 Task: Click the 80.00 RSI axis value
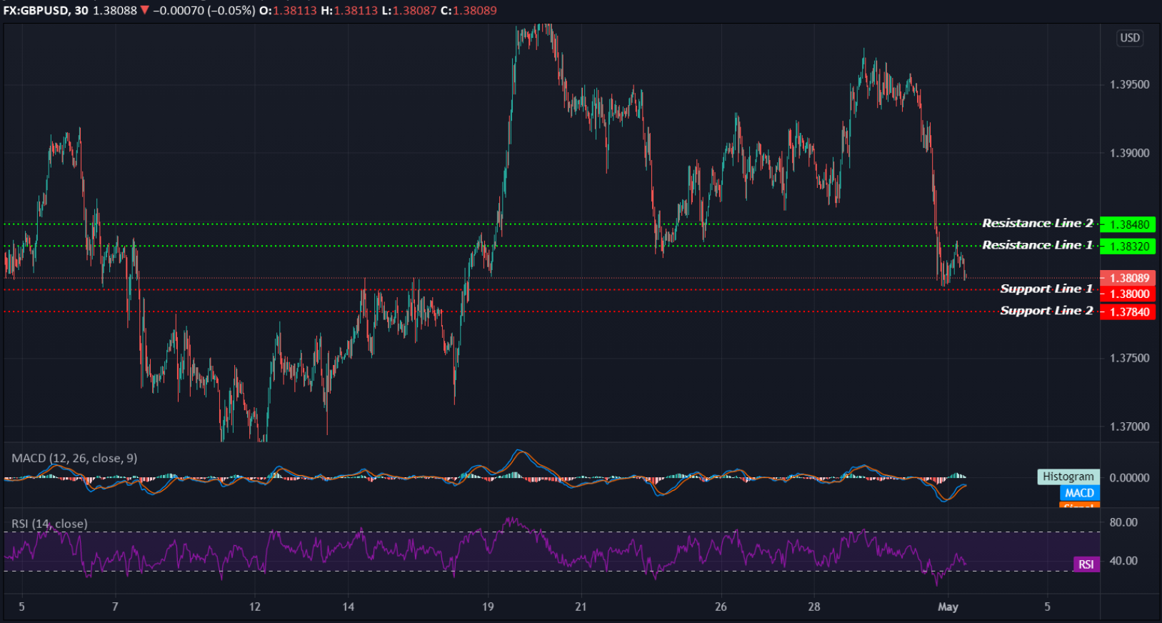[1123, 522]
